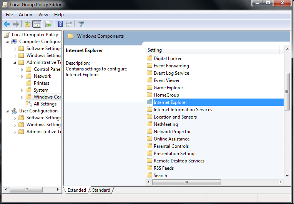
Task: Expand Software Settings under User Configuration
Action: (x=15, y=118)
